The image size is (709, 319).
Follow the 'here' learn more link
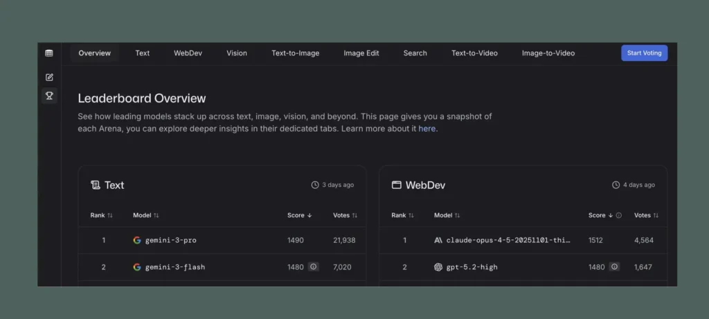point(427,129)
